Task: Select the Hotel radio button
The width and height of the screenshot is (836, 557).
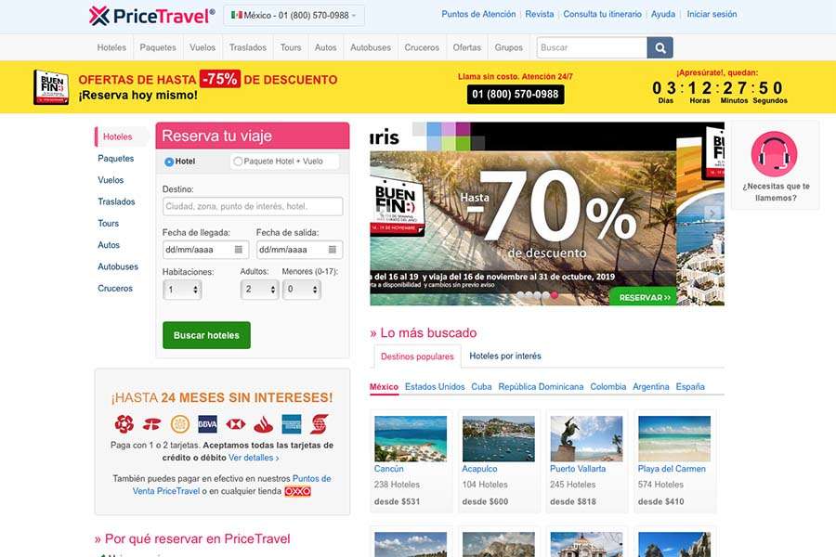Action: (x=169, y=162)
